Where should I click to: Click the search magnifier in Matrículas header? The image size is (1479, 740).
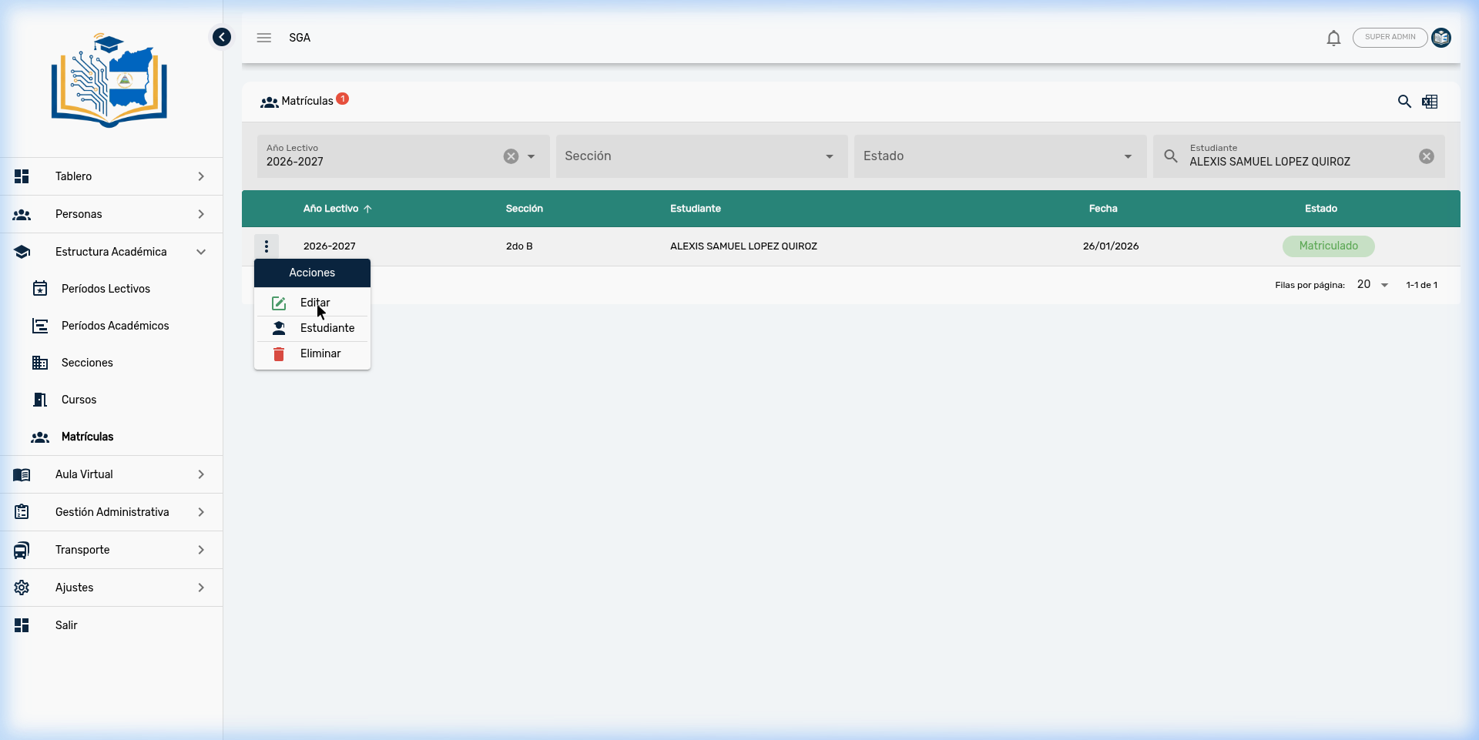pyautogui.click(x=1404, y=102)
